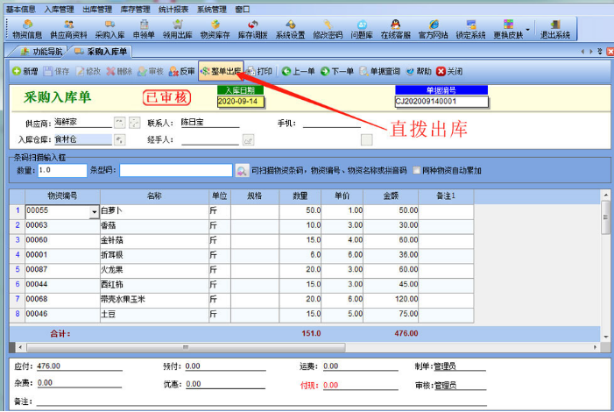Open the 出库管理 menu
This screenshot has height=412, width=614.
pos(97,9)
